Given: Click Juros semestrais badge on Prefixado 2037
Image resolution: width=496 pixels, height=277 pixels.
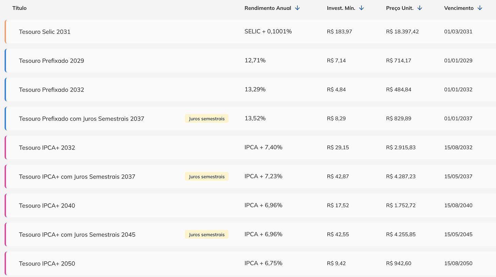Looking at the screenshot, I should 206,119.
